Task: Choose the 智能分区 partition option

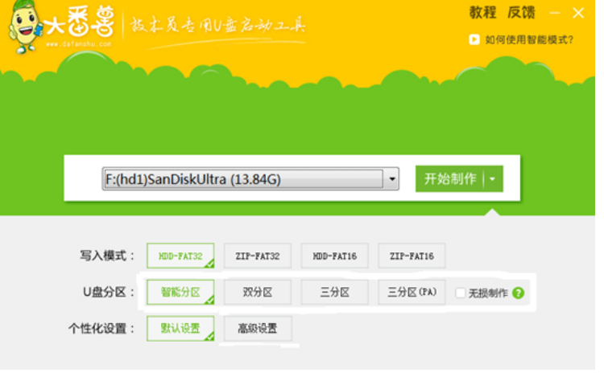Action: 180,292
